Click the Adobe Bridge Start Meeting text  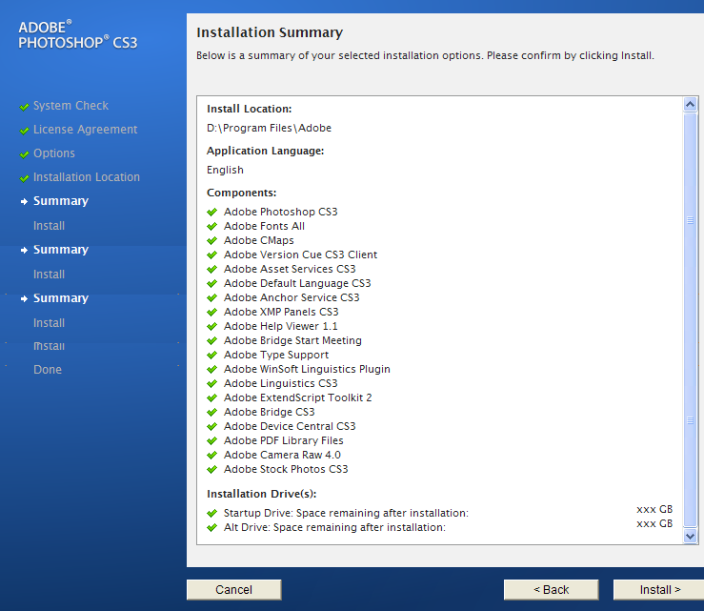292,340
